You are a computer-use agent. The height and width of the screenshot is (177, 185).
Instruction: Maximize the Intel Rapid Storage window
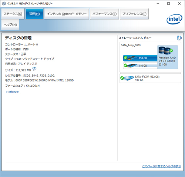168,4
